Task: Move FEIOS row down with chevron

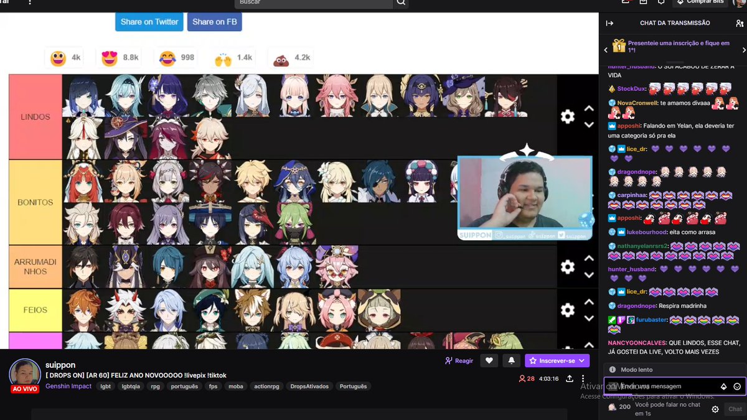Action: [x=588, y=319]
